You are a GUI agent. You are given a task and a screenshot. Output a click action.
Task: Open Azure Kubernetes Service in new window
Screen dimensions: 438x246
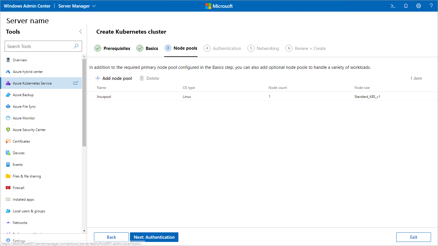tap(75, 83)
